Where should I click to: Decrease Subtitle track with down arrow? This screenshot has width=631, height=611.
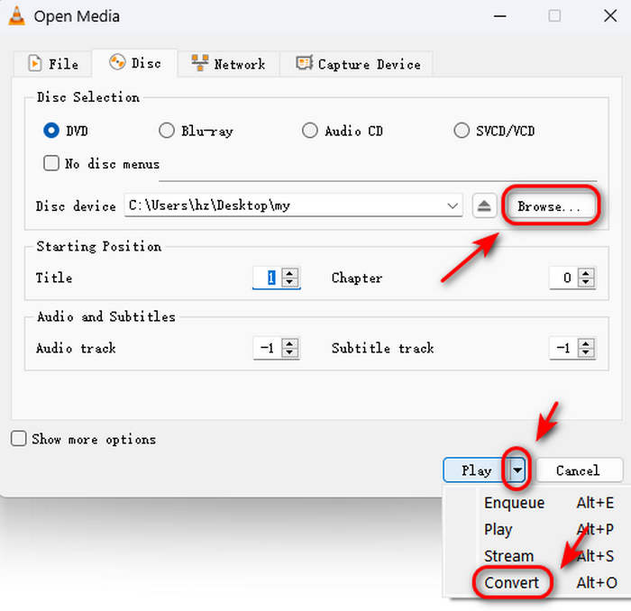586,352
